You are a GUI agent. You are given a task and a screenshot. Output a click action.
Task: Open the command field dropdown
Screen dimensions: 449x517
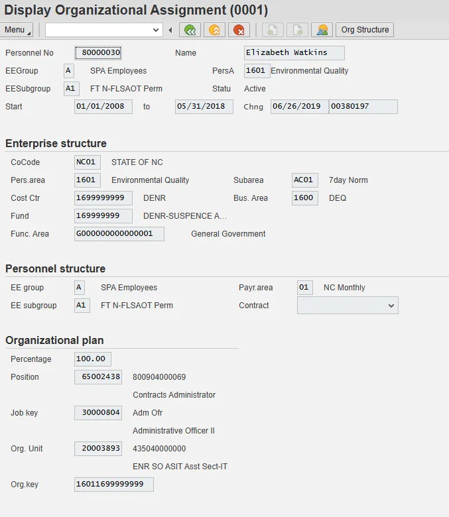coord(156,30)
